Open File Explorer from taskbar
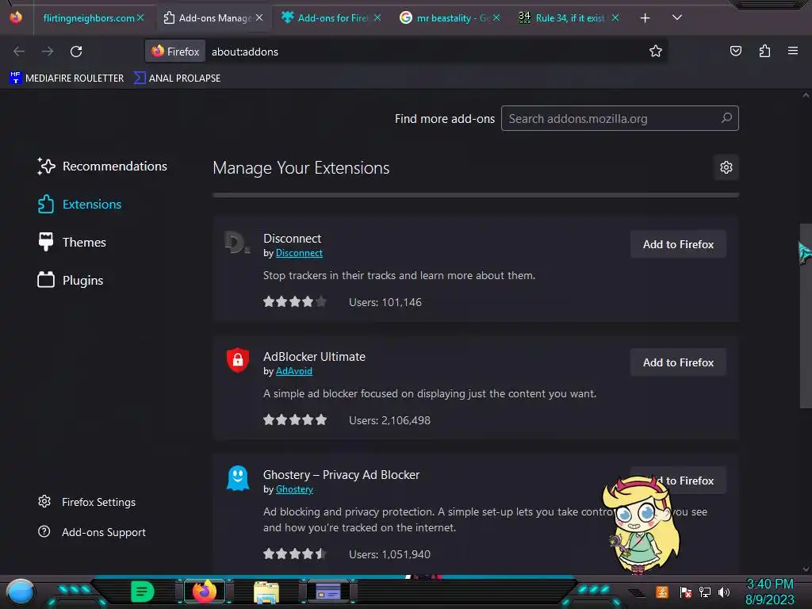The height and width of the screenshot is (609, 812). [x=266, y=592]
